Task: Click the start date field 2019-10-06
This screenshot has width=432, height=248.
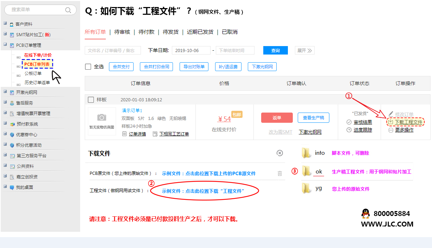Action: (191, 51)
